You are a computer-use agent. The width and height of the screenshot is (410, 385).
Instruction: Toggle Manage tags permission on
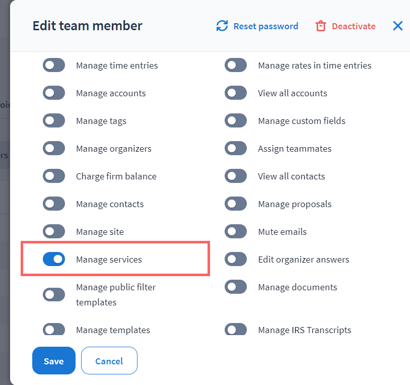click(x=54, y=120)
